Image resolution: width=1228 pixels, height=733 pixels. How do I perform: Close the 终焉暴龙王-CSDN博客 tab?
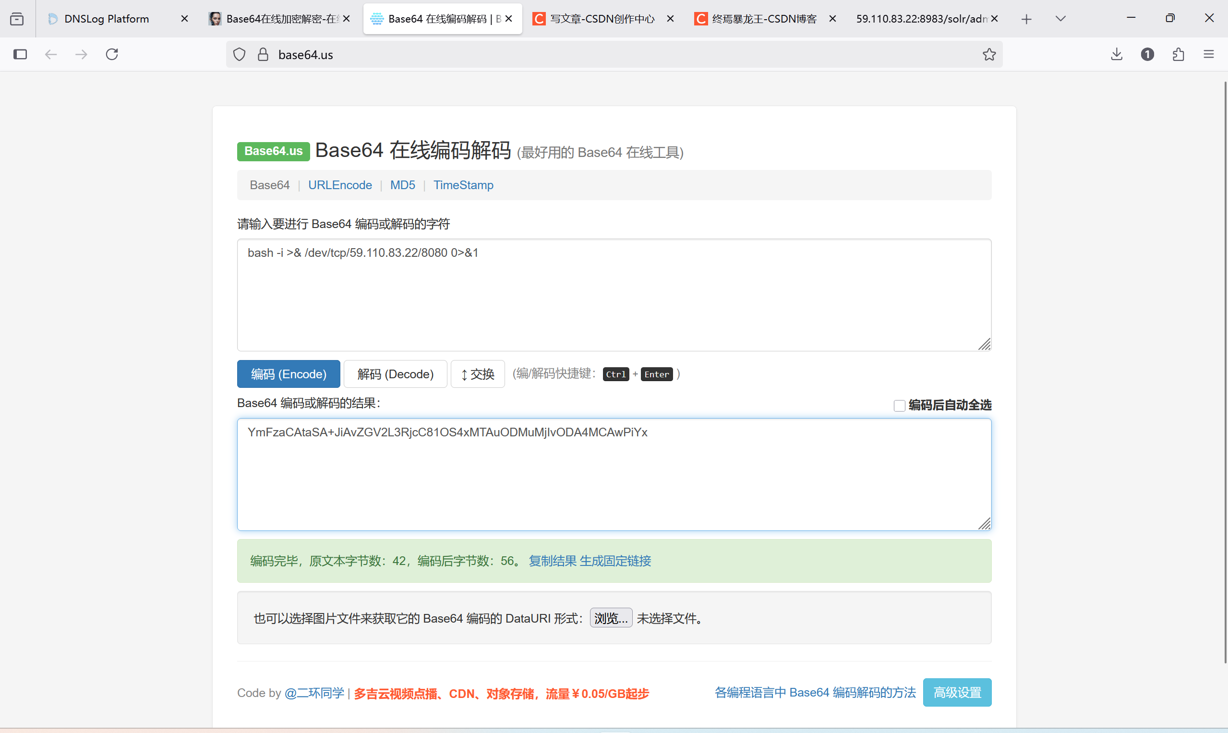coord(832,19)
